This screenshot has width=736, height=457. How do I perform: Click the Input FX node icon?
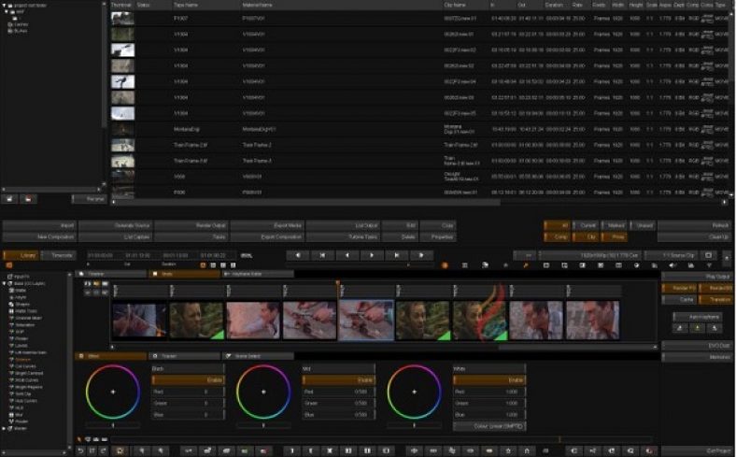(8, 278)
